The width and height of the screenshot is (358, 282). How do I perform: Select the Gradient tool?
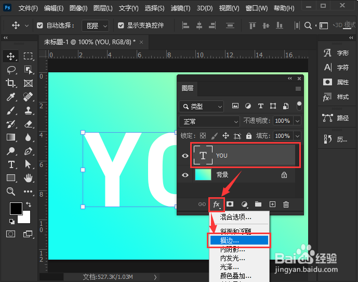coord(11,137)
